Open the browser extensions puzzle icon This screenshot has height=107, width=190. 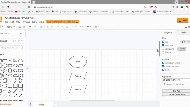click(x=182, y=7)
